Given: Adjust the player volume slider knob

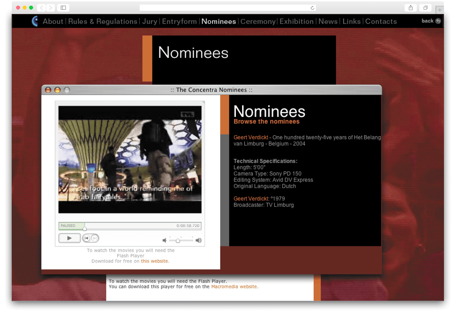Looking at the screenshot, I should point(178,241).
